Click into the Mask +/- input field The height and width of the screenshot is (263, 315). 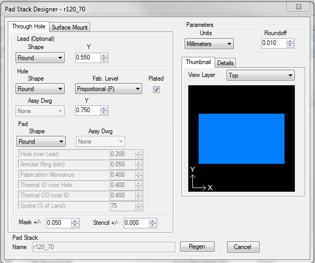(58, 223)
